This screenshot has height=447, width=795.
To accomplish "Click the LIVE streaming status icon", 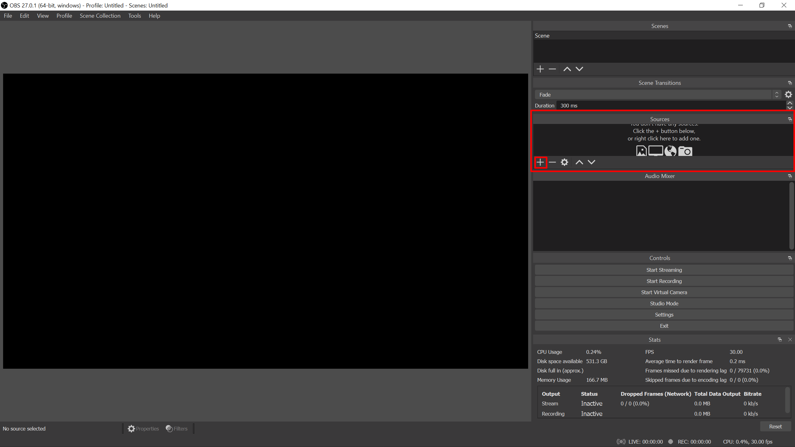I will click(x=621, y=442).
